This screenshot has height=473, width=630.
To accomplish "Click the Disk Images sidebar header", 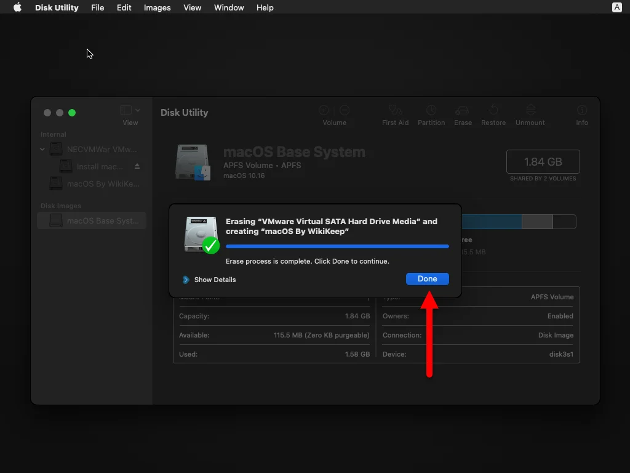I will point(61,206).
